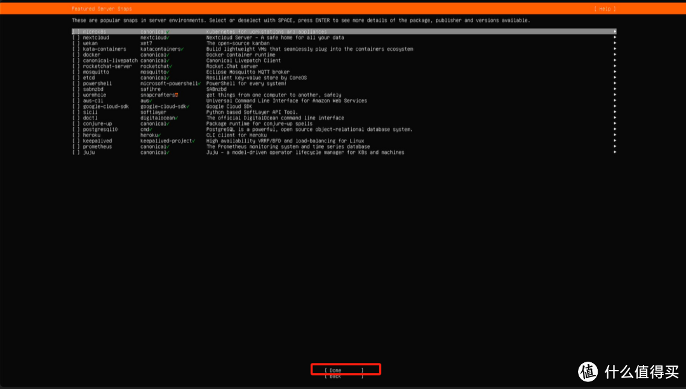The width and height of the screenshot is (686, 389).
Task: Open details arrow for the etcd row
Action: (x=614, y=78)
